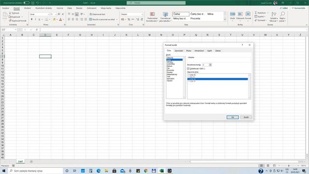Align cell text to the right

click(77, 19)
